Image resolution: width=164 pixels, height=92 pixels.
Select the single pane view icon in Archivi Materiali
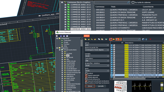click(67, 36)
